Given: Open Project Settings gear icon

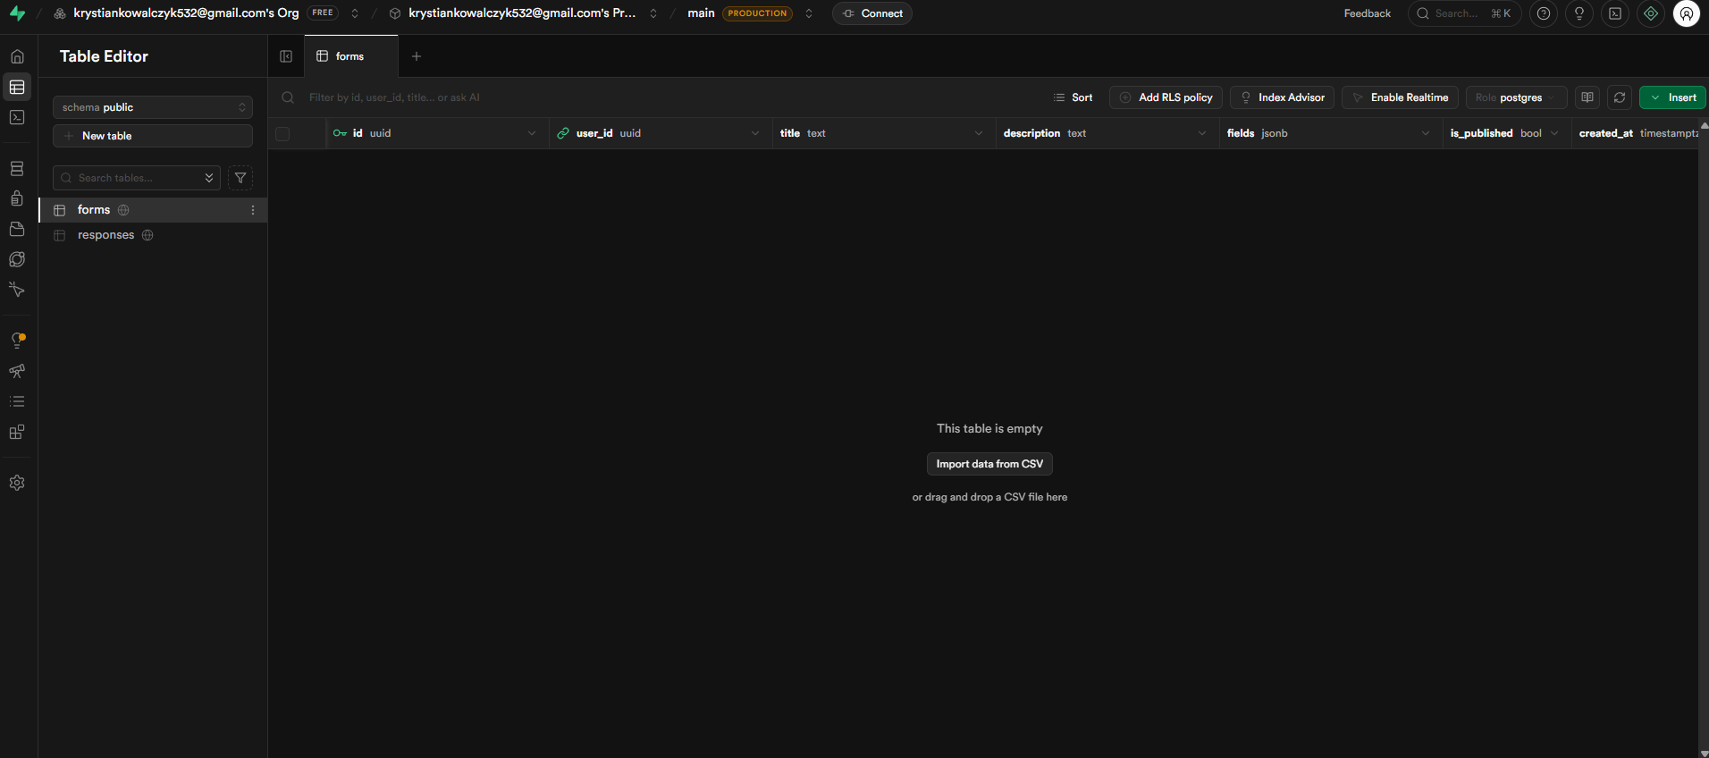Looking at the screenshot, I should tap(17, 483).
